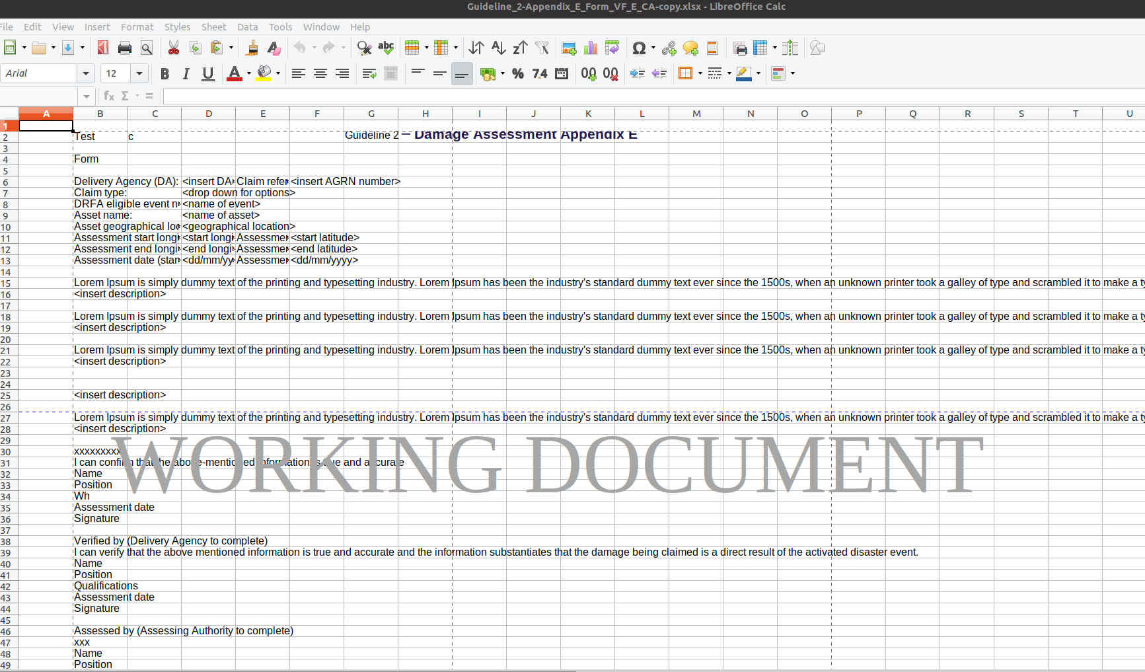Format as Number icon

540,73
